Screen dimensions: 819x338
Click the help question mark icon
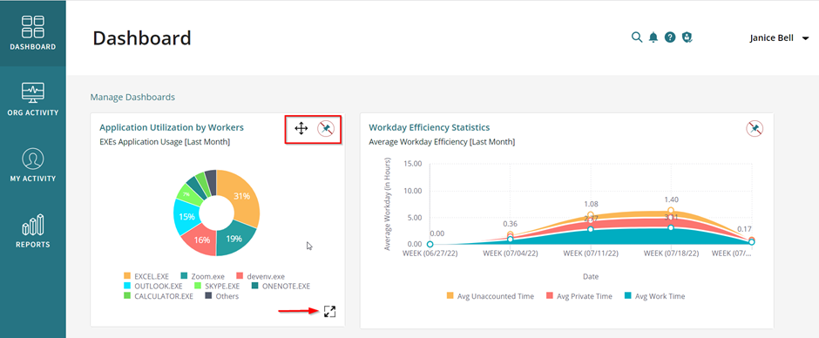670,37
